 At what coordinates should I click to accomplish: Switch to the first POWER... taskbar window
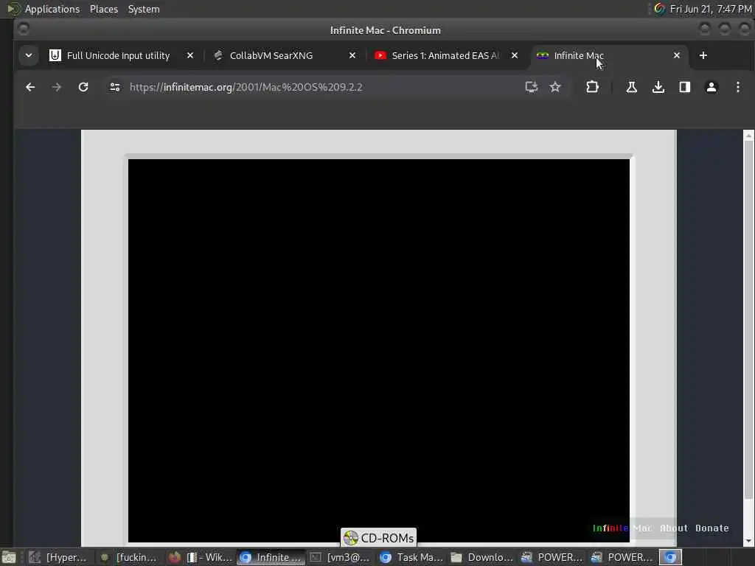point(552,557)
